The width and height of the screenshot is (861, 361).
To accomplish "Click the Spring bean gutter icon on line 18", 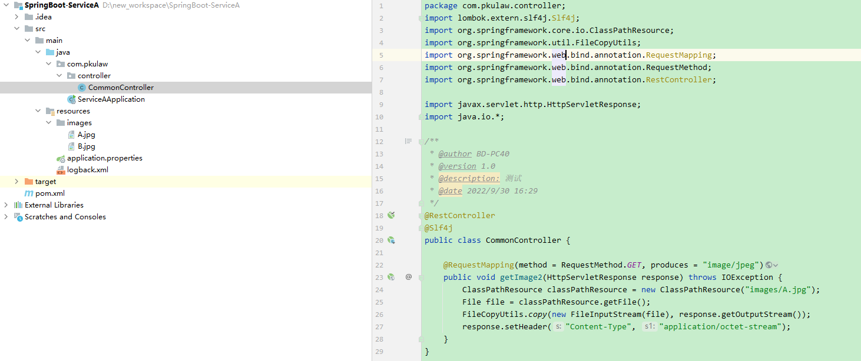I will pyautogui.click(x=391, y=216).
